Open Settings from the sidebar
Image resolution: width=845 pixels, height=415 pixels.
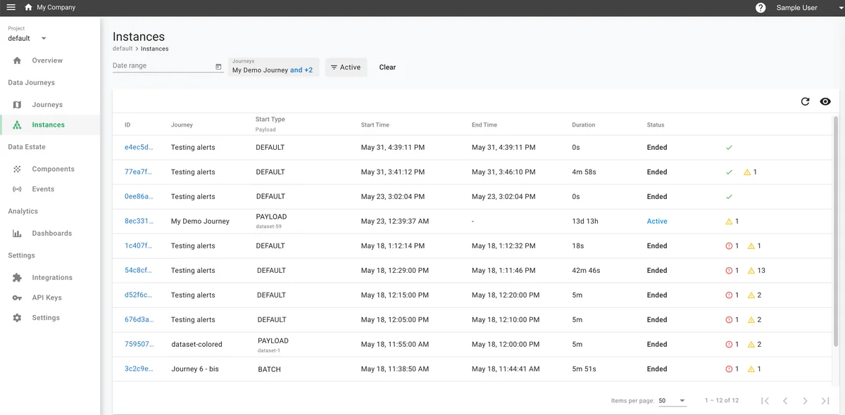[45, 317]
